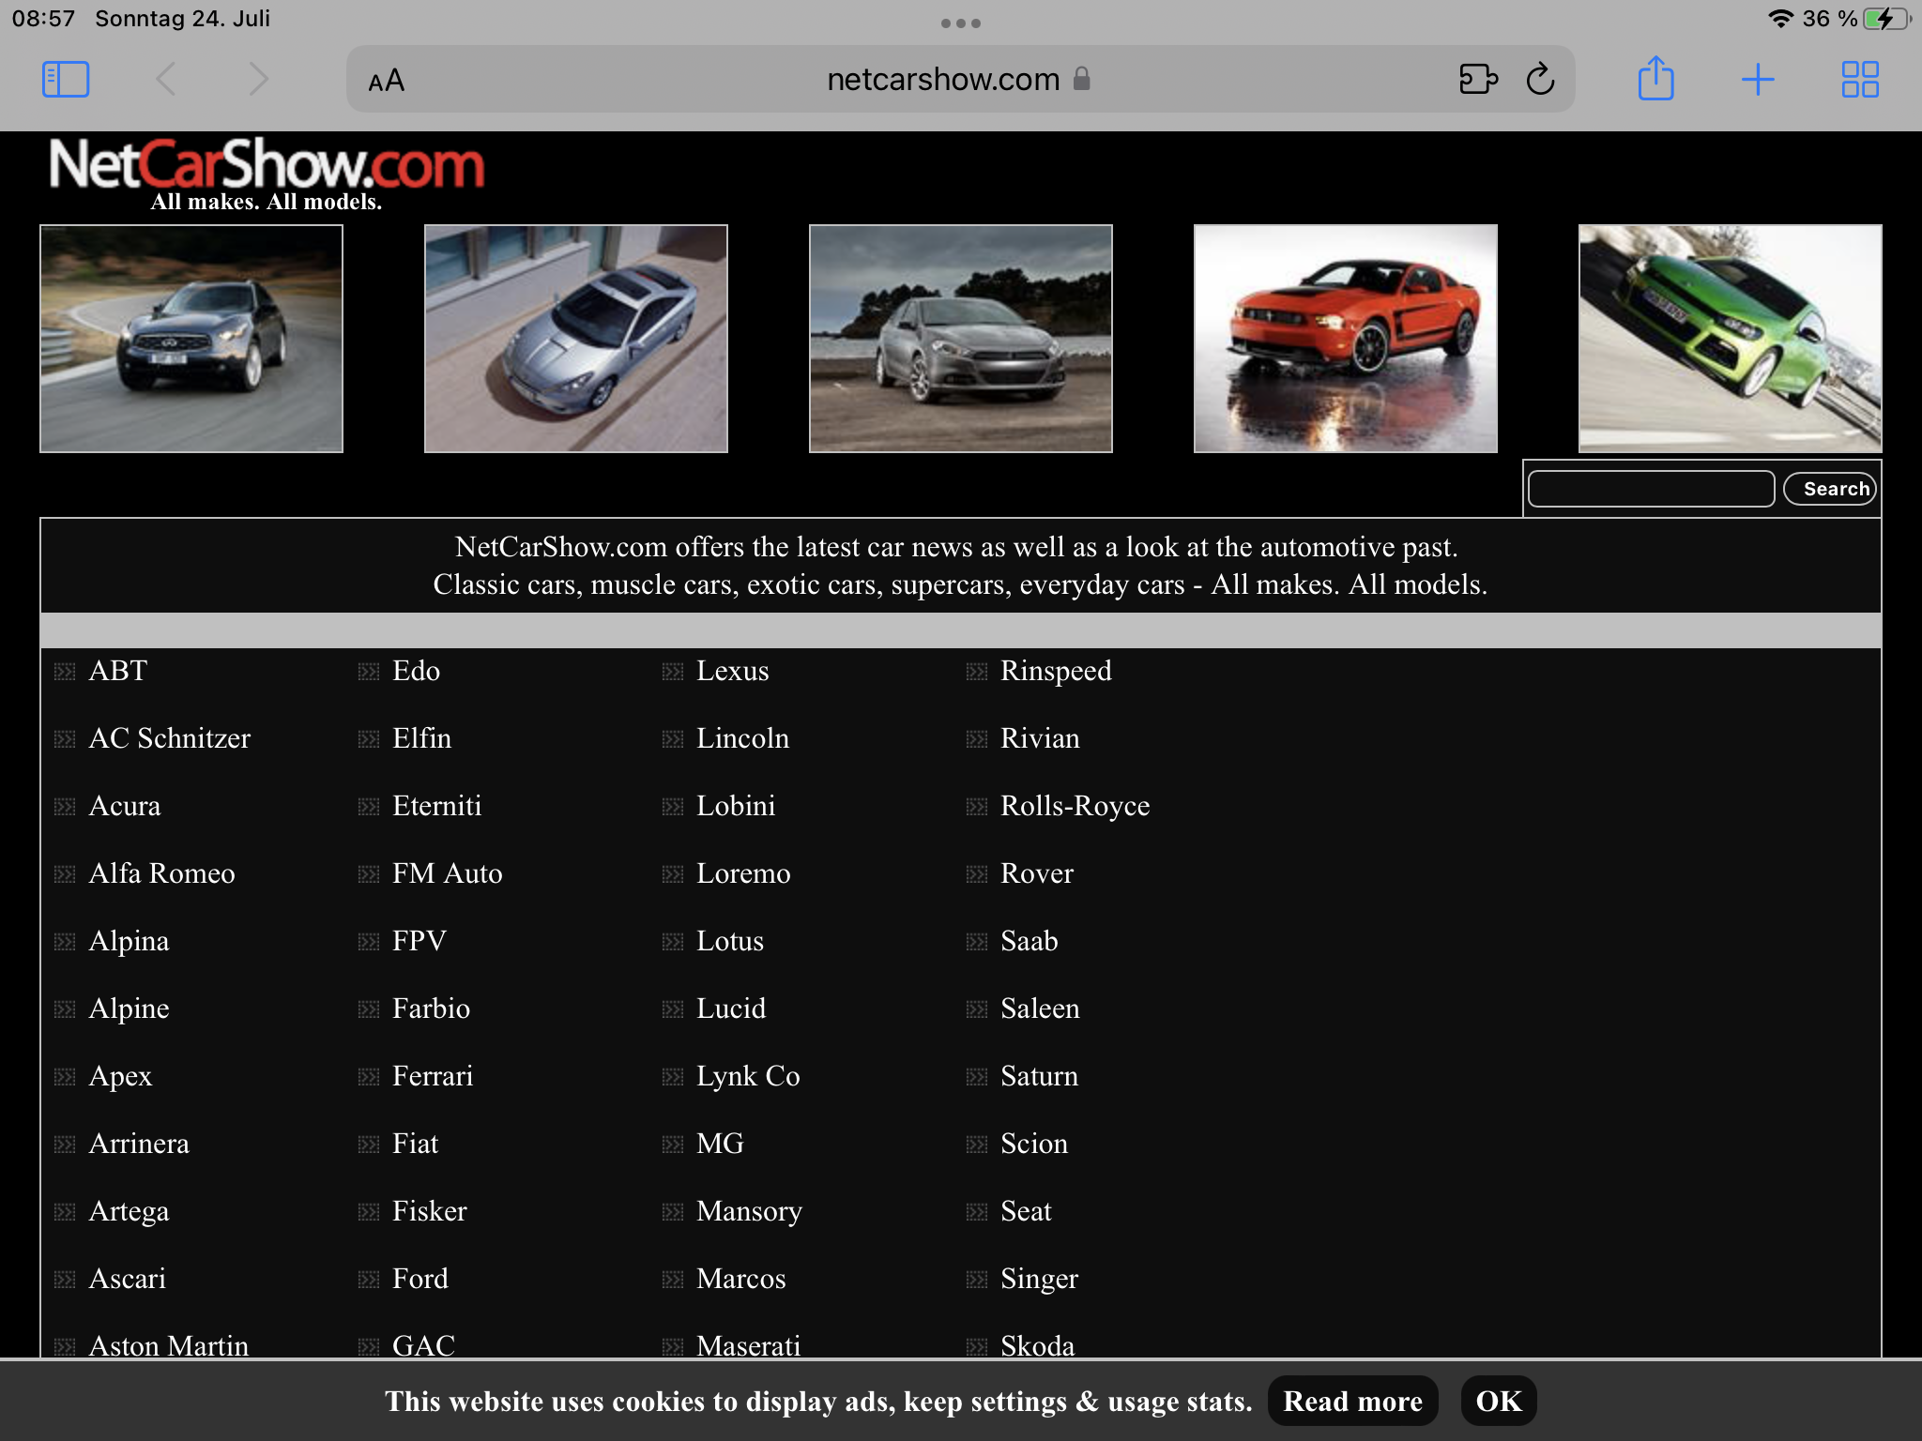
Task: Open the Rinspeed make link
Action: [1056, 671]
